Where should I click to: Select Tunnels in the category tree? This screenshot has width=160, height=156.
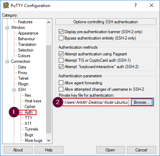32,129
